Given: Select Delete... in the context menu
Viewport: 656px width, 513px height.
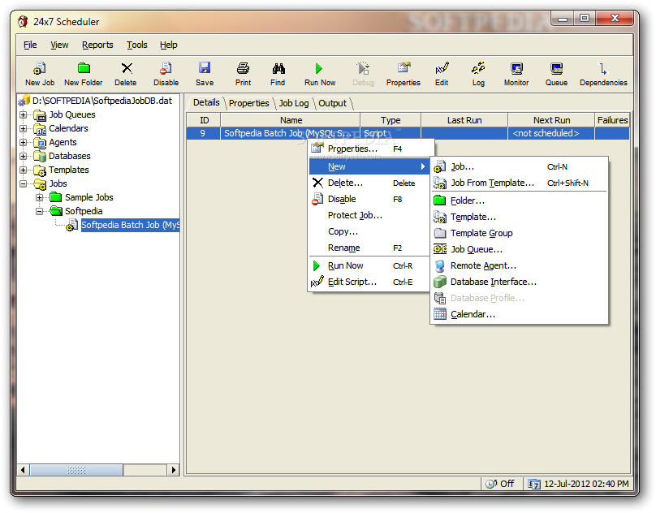Looking at the screenshot, I should coord(369,183).
